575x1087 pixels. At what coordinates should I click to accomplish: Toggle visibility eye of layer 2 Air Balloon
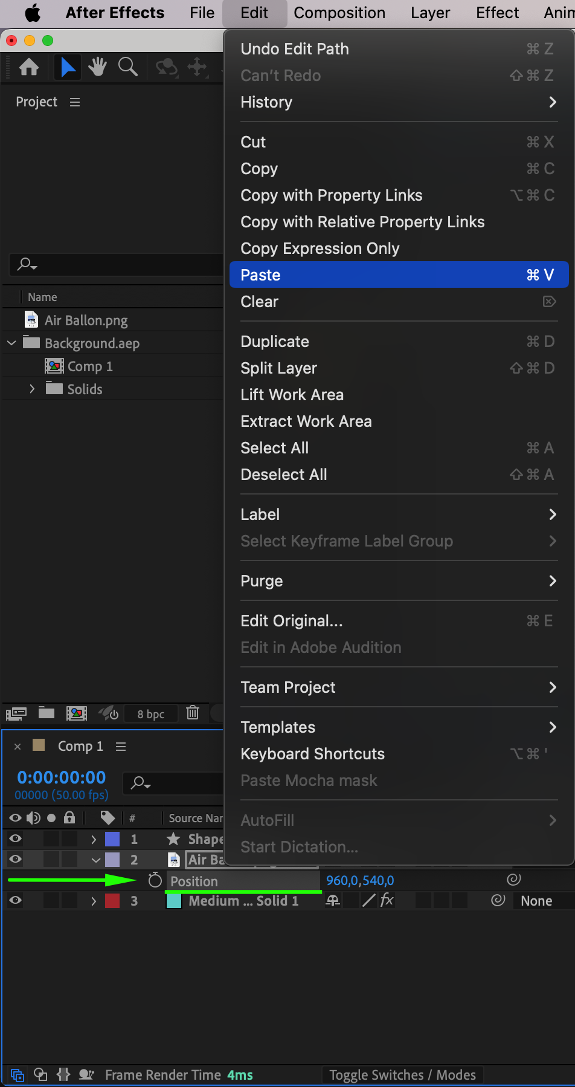click(x=15, y=859)
